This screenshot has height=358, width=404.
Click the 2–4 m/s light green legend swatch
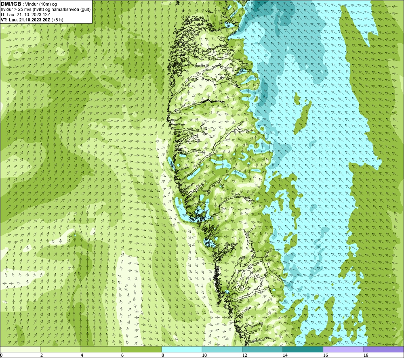pos(61,349)
